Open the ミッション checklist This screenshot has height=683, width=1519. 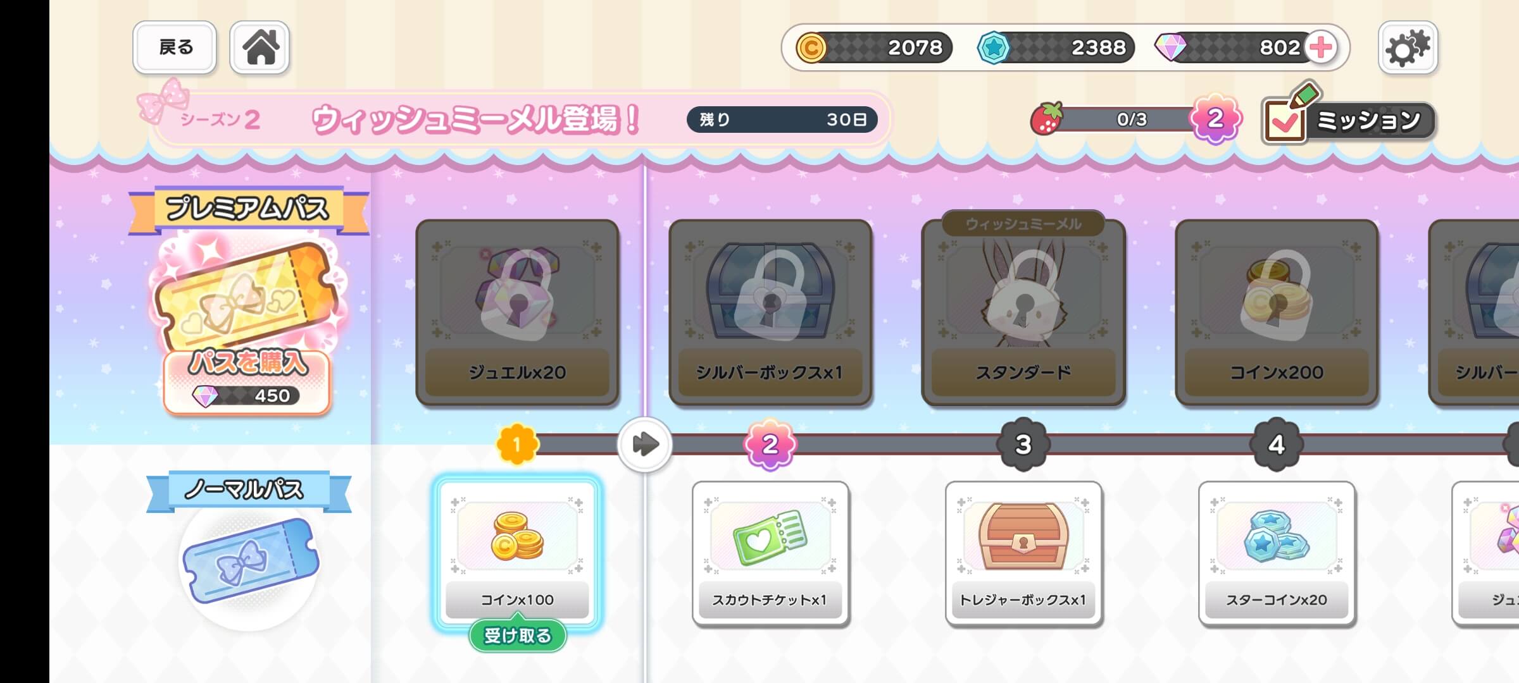point(1348,118)
